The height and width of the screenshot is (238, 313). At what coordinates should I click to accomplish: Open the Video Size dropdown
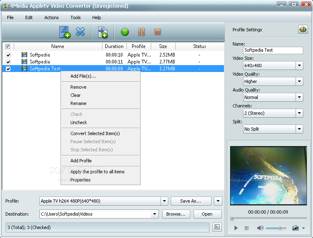(x=299, y=66)
